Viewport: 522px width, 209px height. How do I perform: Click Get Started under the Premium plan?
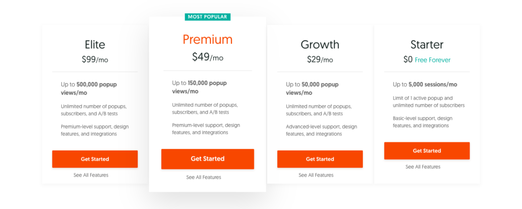(x=208, y=159)
